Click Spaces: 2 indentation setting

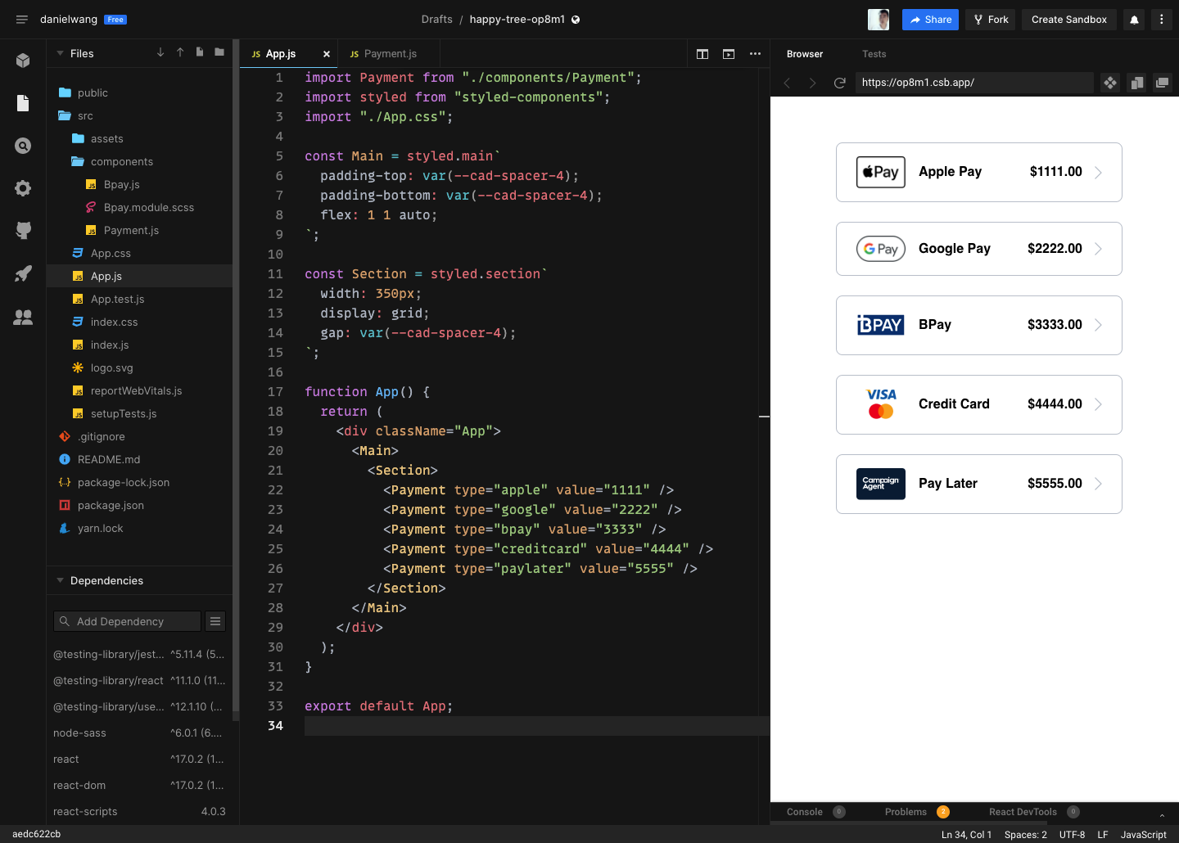coord(1025,835)
